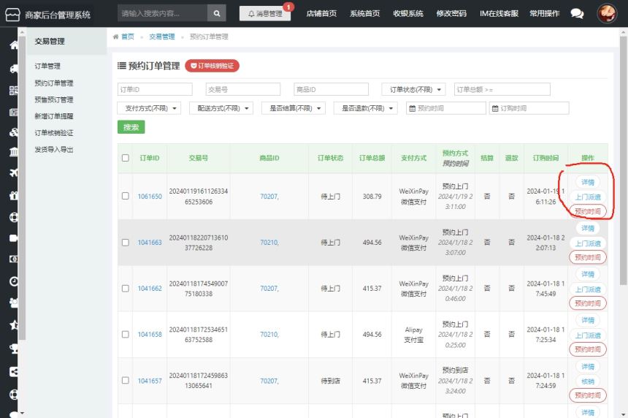Open the user avatar in top bar
This screenshot has height=418, width=628.
tap(607, 13)
